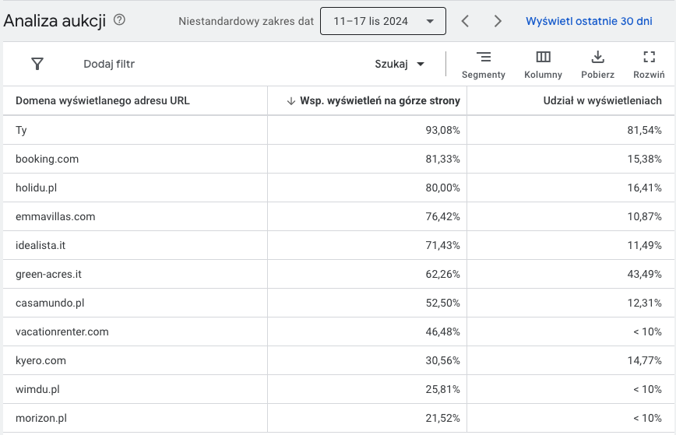Expand the Szukaj dropdown
Viewport: 676px width, 435px height.
tap(400, 64)
